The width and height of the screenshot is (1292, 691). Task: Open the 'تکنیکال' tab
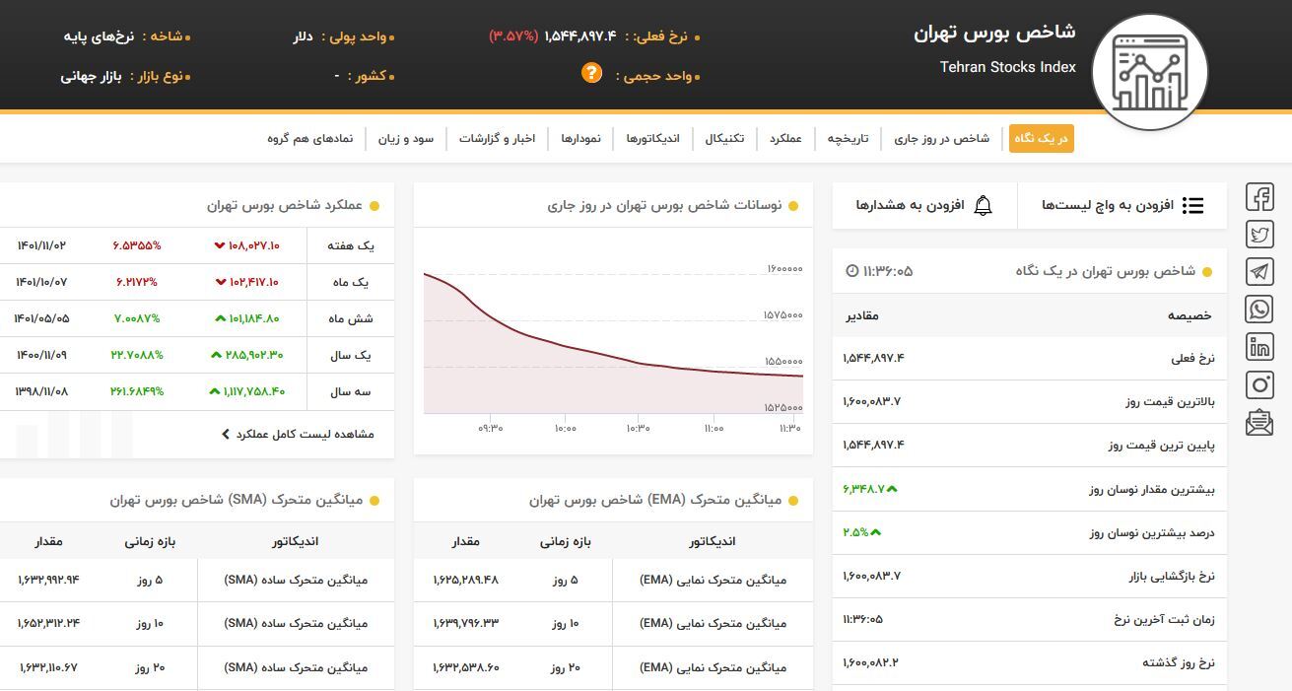coord(724,139)
